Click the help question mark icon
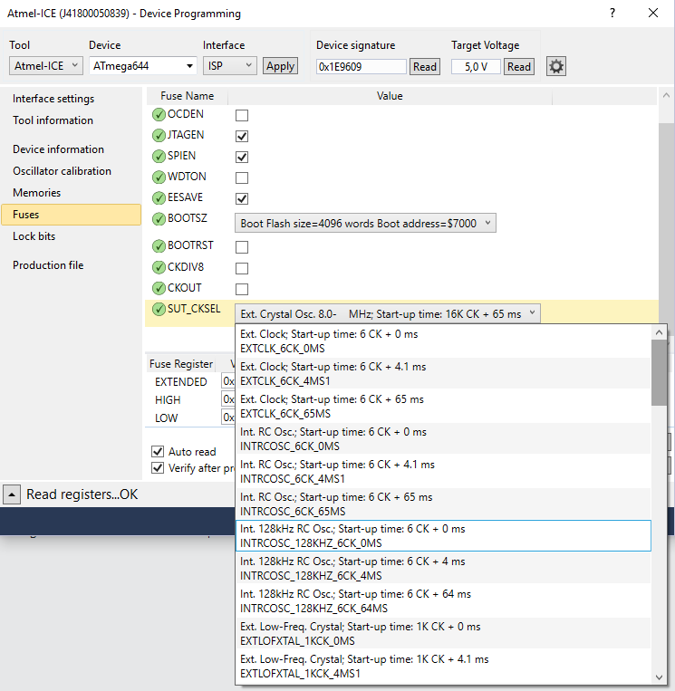This screenshot has width=675, height=691. tap(612, 13)
